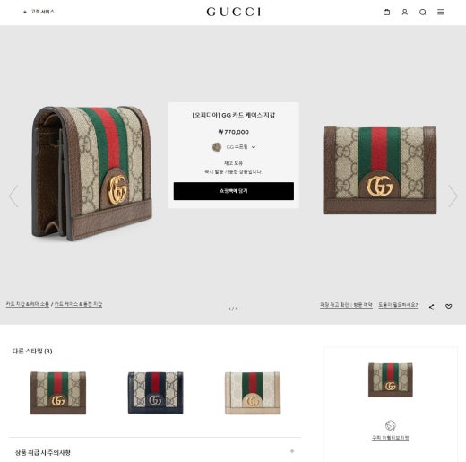This screenshot has width=466, height=462.
Task: Add to wishlist with heart icon
Action: [448, 307]
